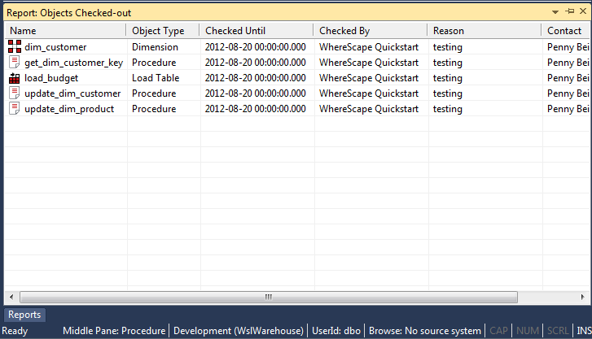Sort by the Object Type column header
592x339 pixels.
(x=163, y=31)
